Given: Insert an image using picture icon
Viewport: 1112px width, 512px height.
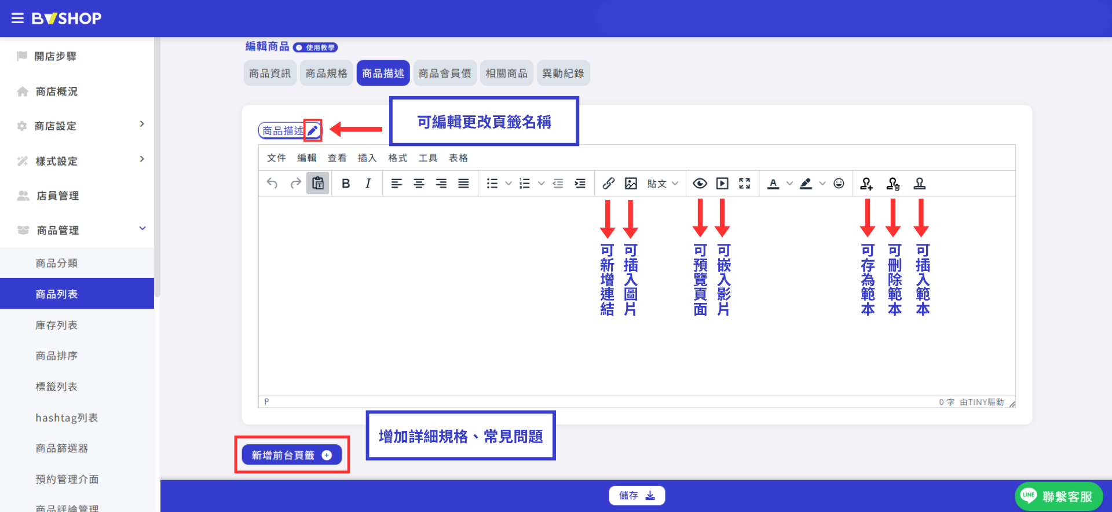Looking at the screenshot, I should [631, 184].
